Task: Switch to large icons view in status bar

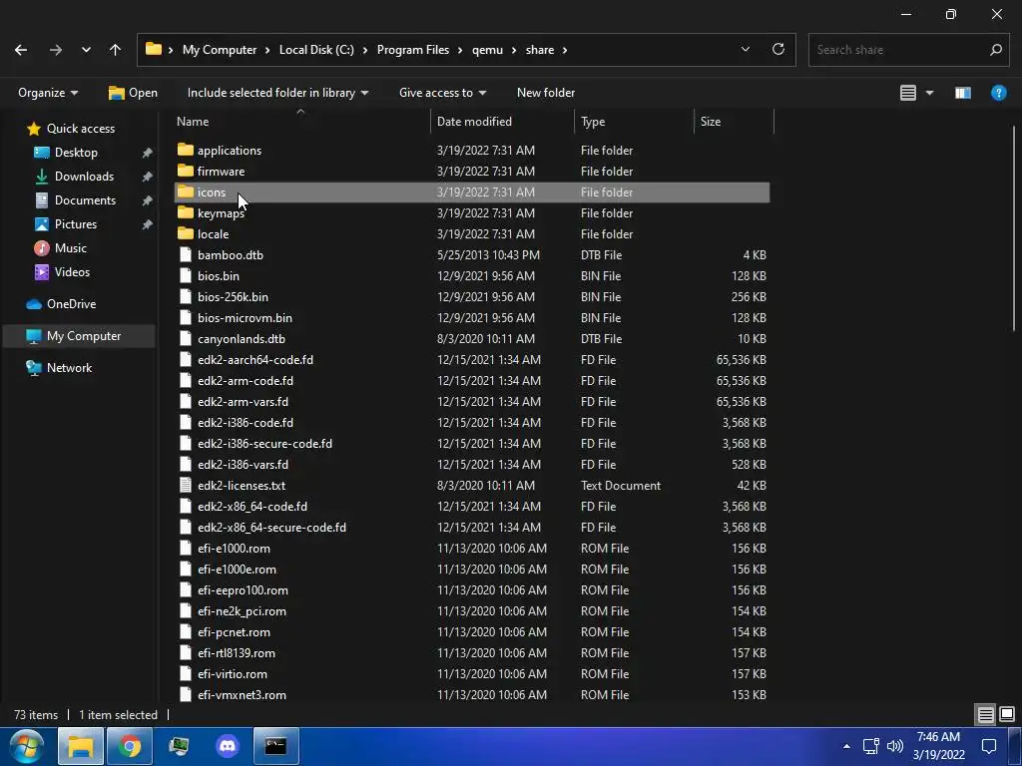Action: (1007, 714)
